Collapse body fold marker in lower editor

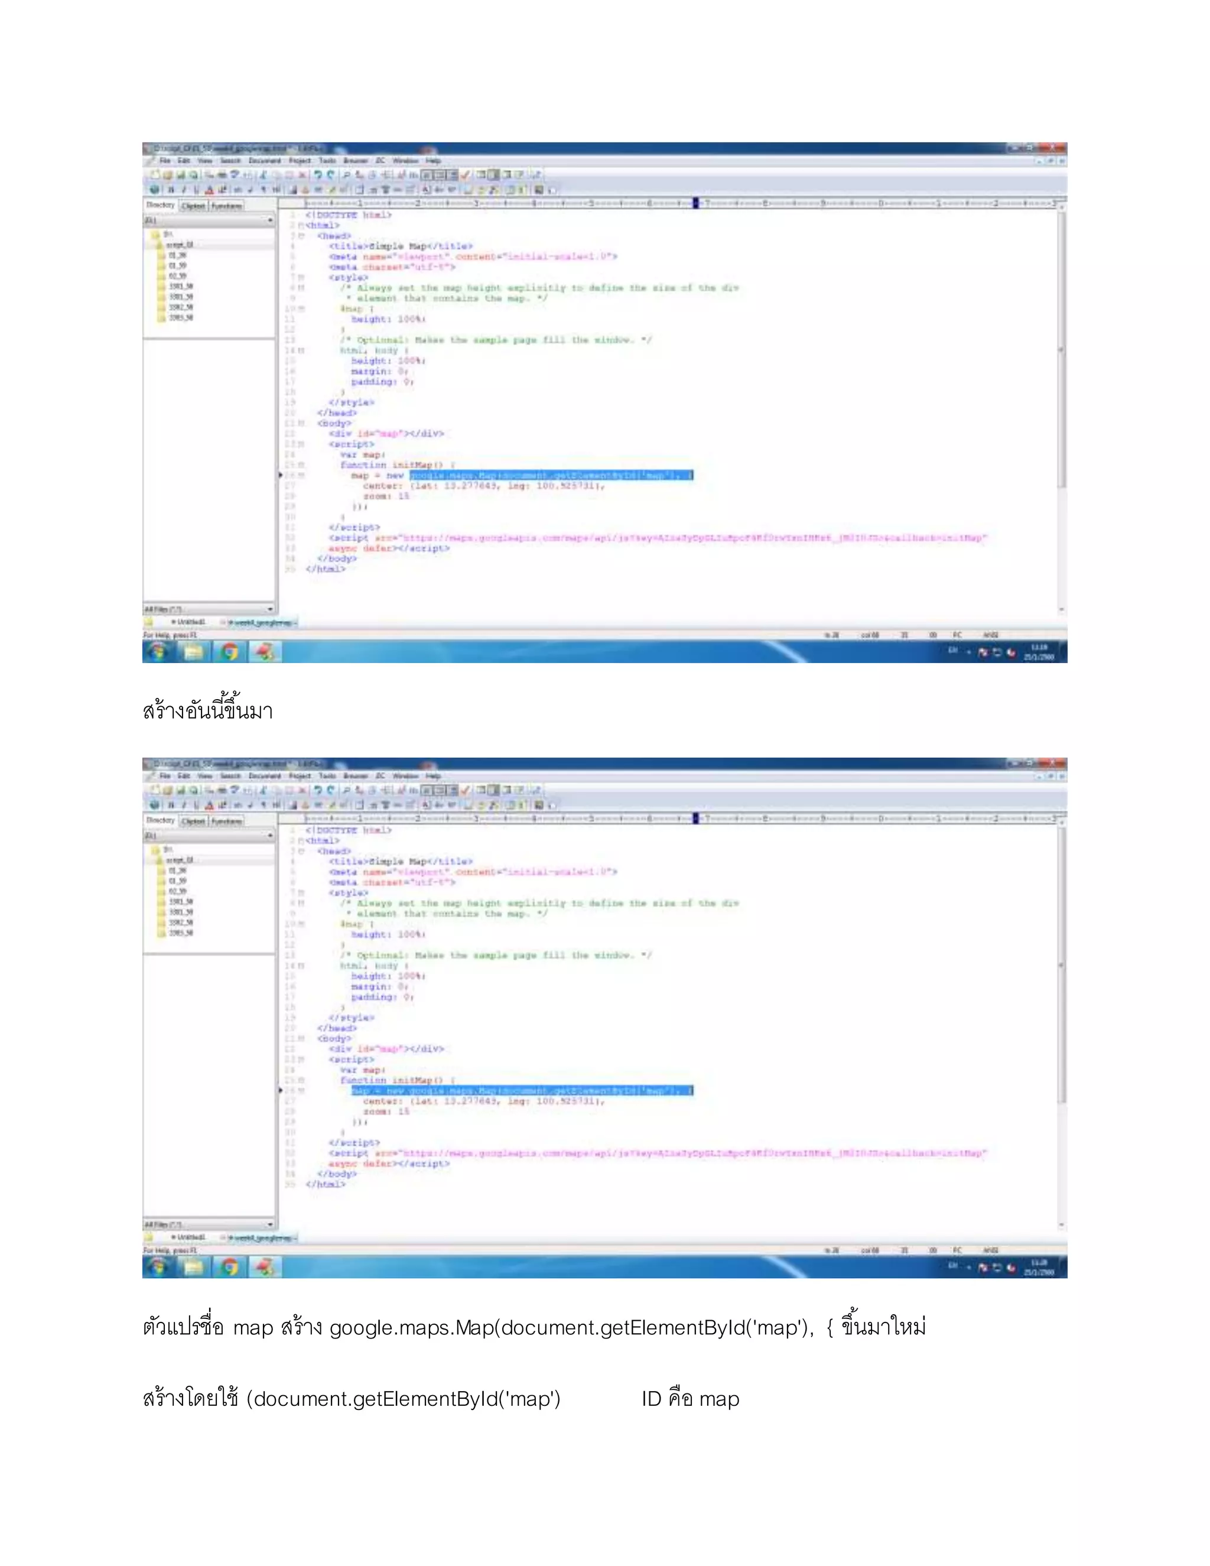301,1038
